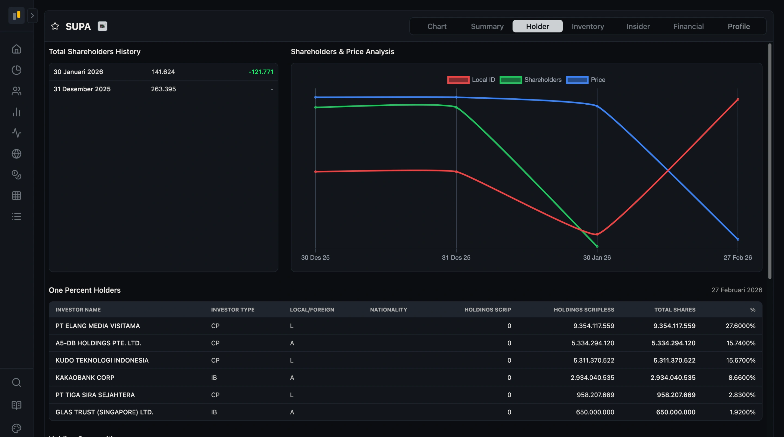
Task: Open the coins icon in sidebar
Action: [16, 175]
